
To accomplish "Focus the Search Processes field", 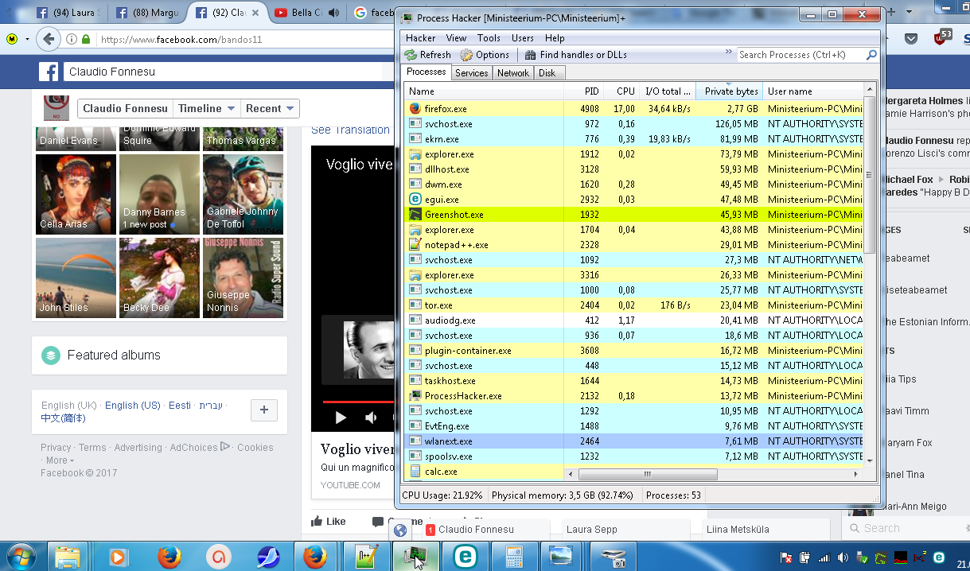I will click(800, 55).
